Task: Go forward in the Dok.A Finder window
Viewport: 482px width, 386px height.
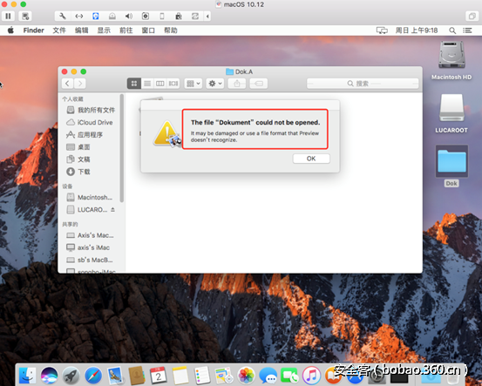Action: [80, 84]
